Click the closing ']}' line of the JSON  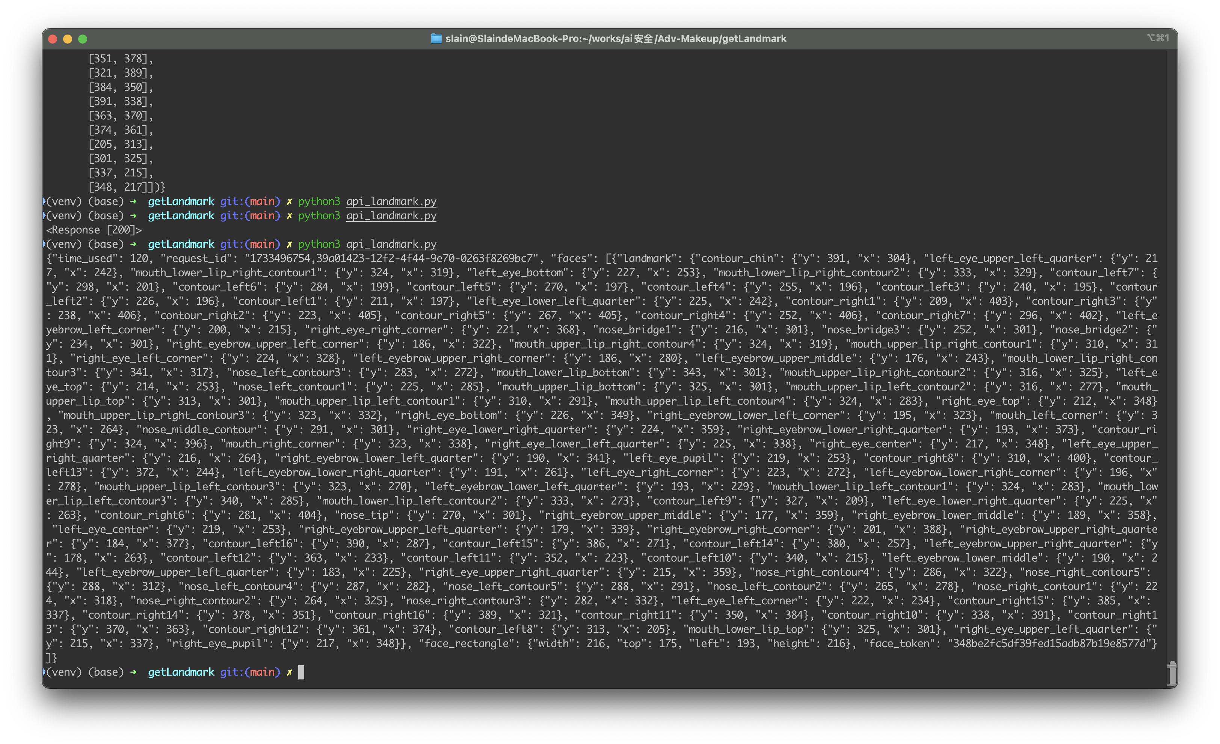[51, 658]
